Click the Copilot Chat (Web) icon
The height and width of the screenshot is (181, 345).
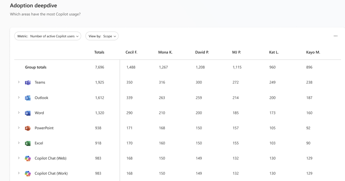click(x=28, y=159)
